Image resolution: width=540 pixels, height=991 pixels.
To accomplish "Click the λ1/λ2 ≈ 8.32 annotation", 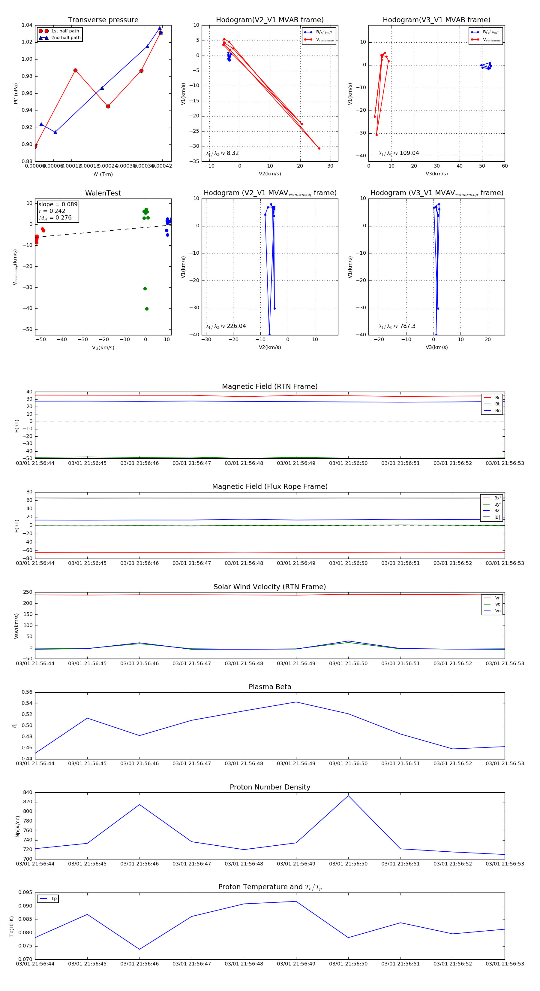I will [222, 153].
